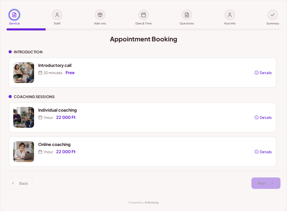Image resolution: width=287 pixels, height=211 pixels.
Task: Choose the Online coaching title
Action: click(x=54, y=144)
